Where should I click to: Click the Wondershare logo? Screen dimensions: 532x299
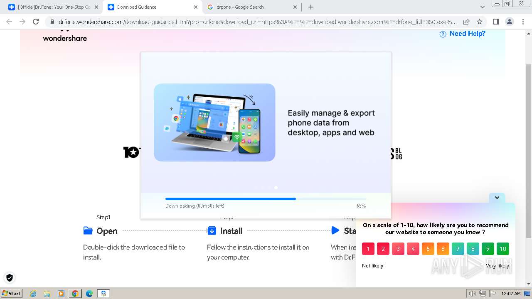(65, 36)
